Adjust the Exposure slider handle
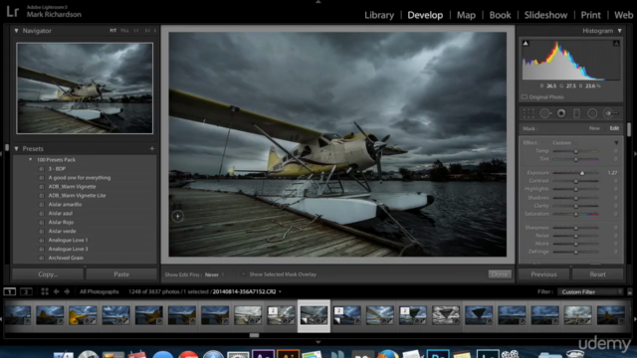This screenshot has width=637, height=358. click(582, 173)
